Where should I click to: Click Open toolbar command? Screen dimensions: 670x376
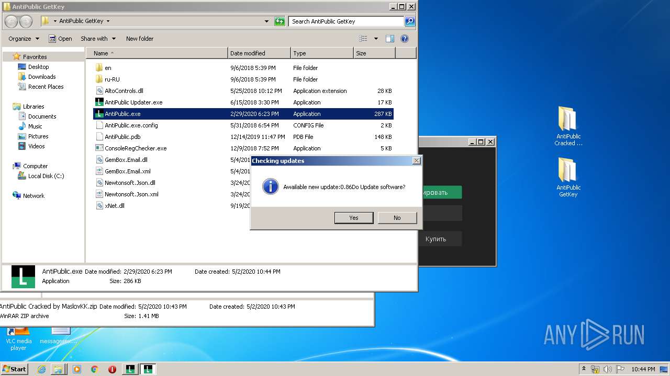tap(60, 39)
